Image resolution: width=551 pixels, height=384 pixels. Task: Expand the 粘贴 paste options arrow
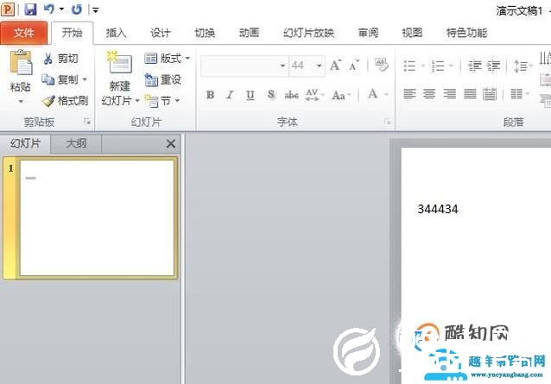pos(21,102)
